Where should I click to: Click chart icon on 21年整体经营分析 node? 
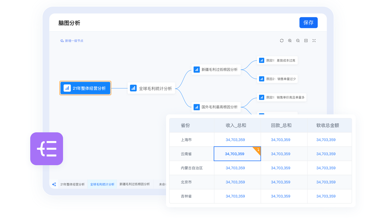click(x=67, y=88)
